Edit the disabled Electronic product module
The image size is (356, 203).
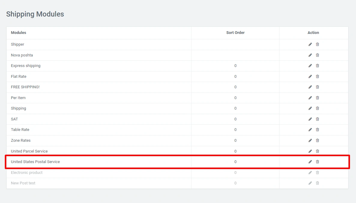click(310, 173)
